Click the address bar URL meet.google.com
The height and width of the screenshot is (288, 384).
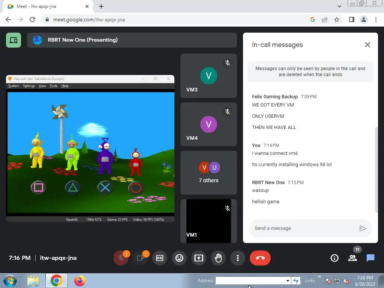coord(89,19)
